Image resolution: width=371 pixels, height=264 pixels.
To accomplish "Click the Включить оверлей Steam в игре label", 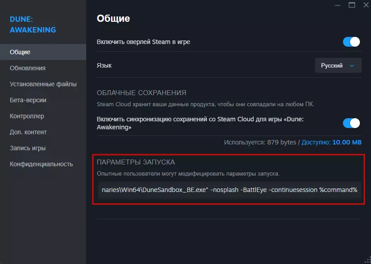I will 144,42.
